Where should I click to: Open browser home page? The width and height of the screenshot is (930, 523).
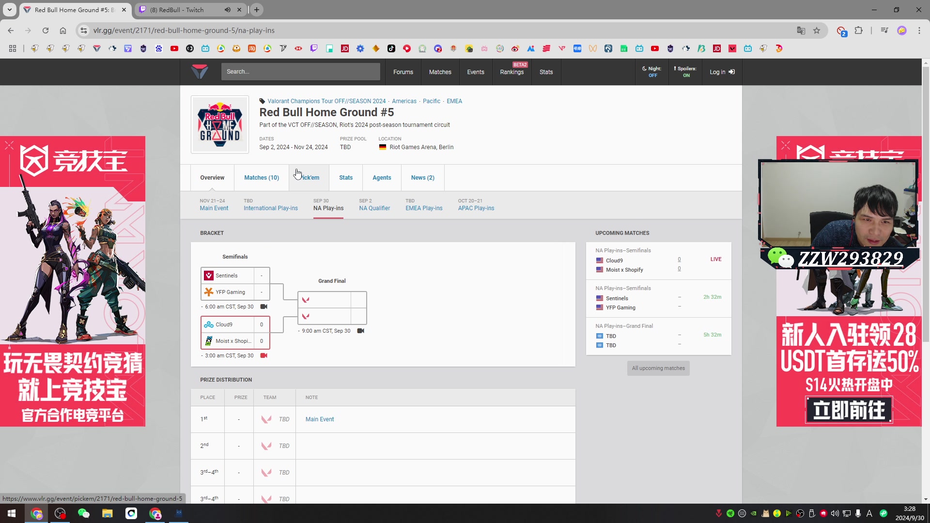click(x=63, y=31)
